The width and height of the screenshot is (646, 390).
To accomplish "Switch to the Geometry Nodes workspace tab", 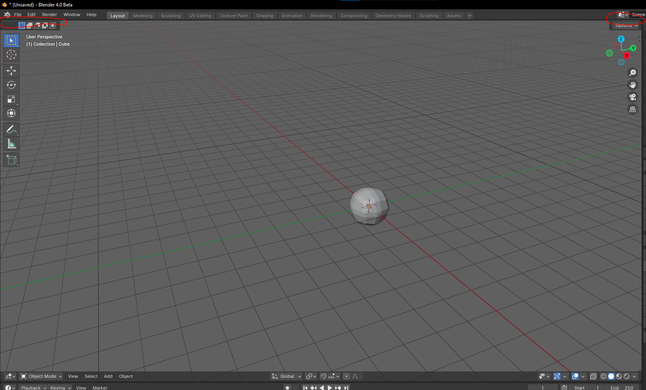I will click(x=393, y=16).
